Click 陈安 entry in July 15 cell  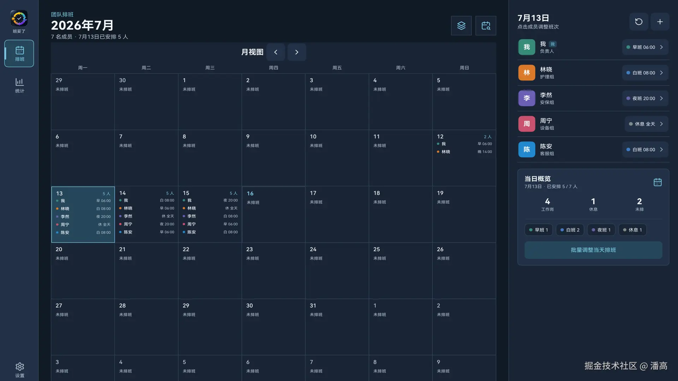click(210, 232)
